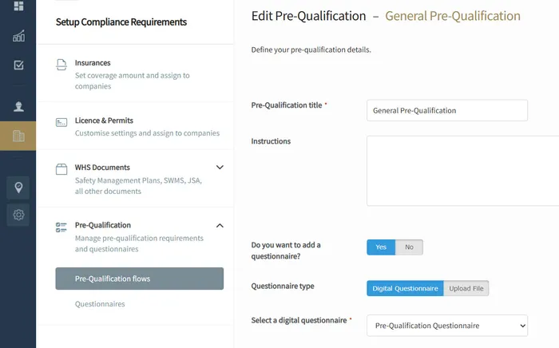Viewport: 559px width, 348px height.
Task: Click the checkbox tasks icon in sidebar
Action: [x=18, y=65]
